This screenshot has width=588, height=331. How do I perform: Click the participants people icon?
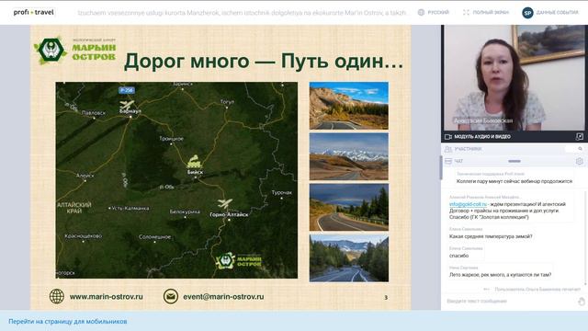[448, 149]
